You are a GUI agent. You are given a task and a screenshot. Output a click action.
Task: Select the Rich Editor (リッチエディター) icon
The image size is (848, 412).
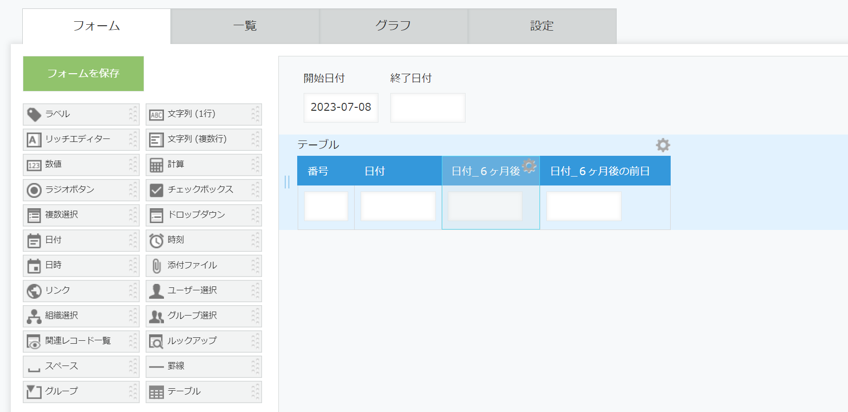coord(34,139)
